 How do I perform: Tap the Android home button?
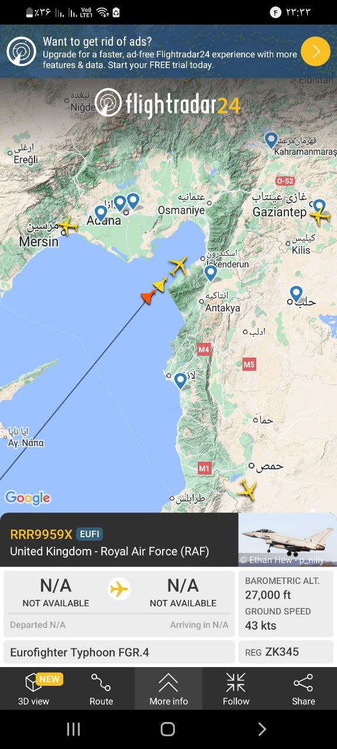(x=168, y=729)
